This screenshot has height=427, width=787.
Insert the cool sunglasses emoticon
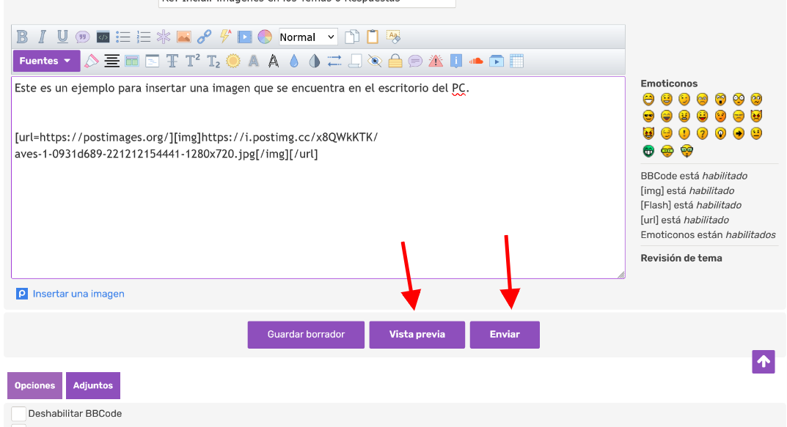coord(648,116)
